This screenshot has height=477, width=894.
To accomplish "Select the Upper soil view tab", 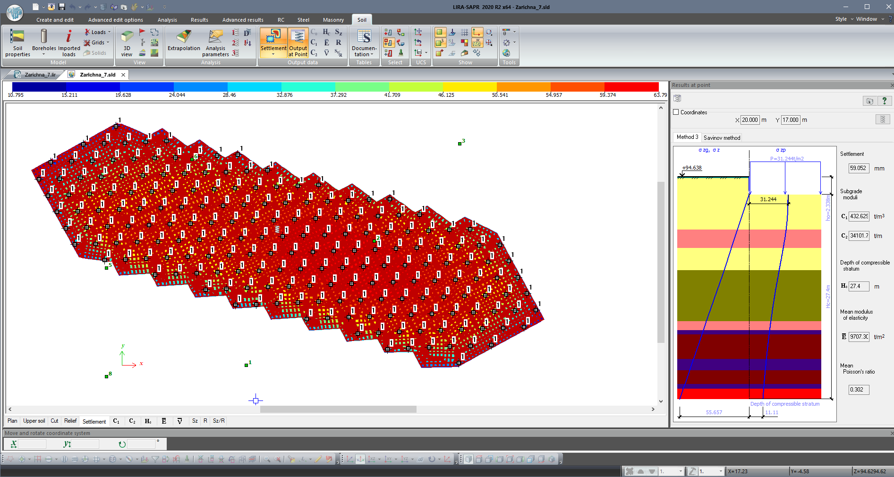I will pos(34,421).
